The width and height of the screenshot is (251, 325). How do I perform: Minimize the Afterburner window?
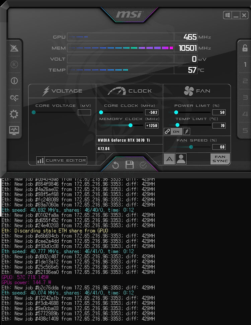[x=236, y=15]
